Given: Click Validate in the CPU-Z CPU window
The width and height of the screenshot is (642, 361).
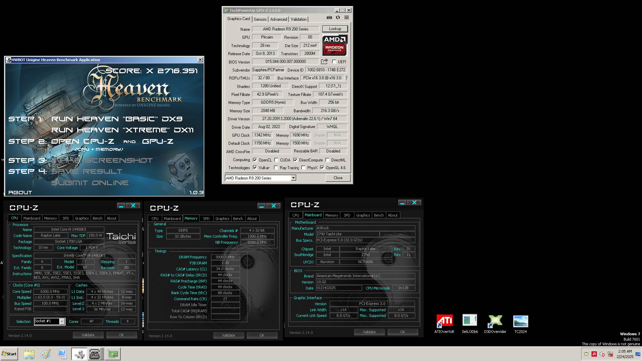Looking at the screenshot, I should click(88, 335).
